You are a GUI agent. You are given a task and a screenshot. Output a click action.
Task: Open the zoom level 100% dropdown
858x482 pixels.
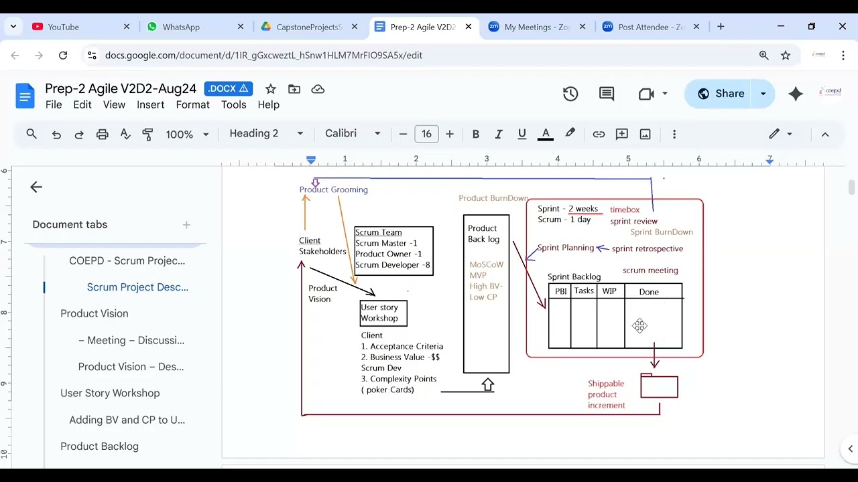tap(187, 135)
